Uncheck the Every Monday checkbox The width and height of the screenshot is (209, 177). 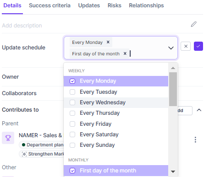click(72, 81)
